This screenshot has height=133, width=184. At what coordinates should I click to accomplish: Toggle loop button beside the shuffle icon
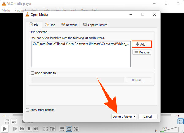coord(69,129)
